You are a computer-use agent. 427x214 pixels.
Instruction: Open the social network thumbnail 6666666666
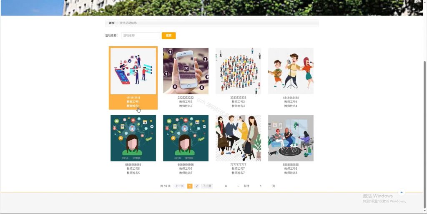tap(186, 138)
